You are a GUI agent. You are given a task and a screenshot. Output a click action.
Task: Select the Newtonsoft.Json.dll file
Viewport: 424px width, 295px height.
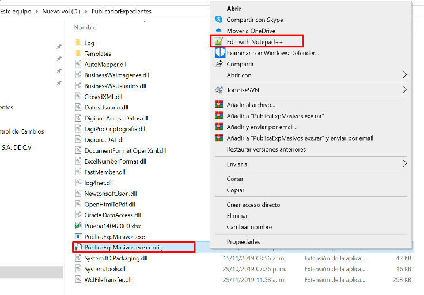(109, 194)
